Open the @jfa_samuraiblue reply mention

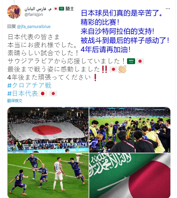click(x=33, y=27)
